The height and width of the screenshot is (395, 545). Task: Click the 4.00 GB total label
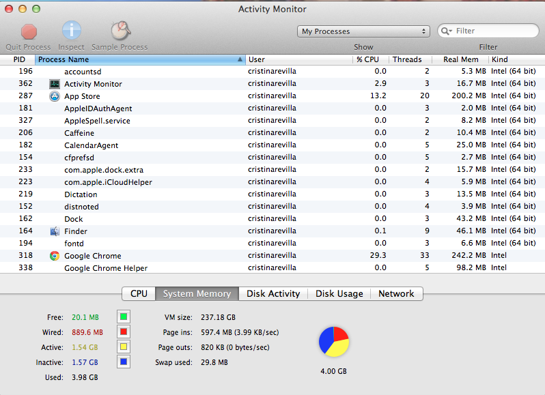(x=333, y=371)
